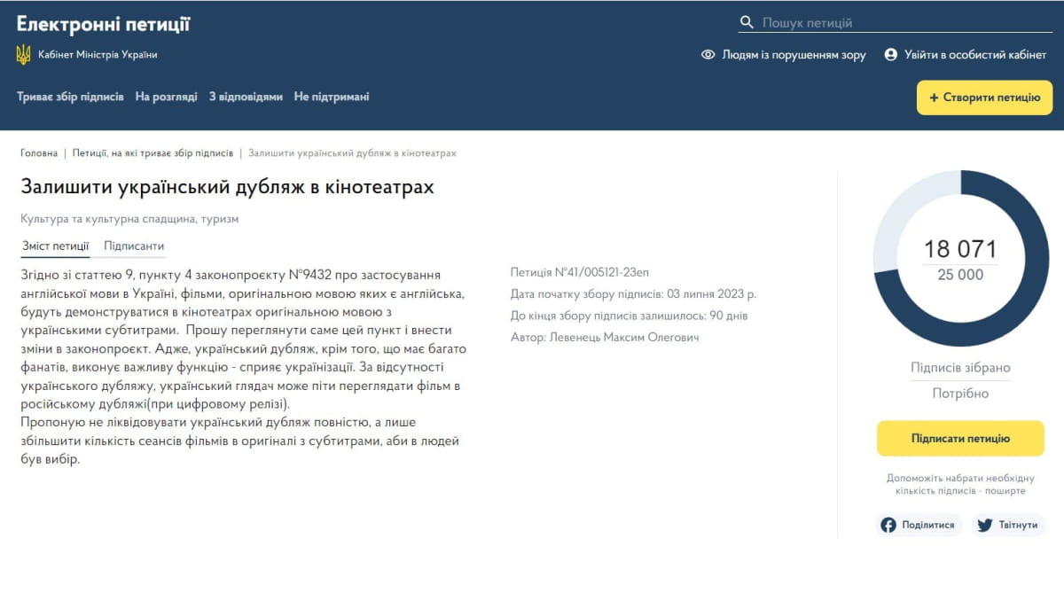Click the Підписати петицію button
1064x593 pixels.
tap(960, 439)
